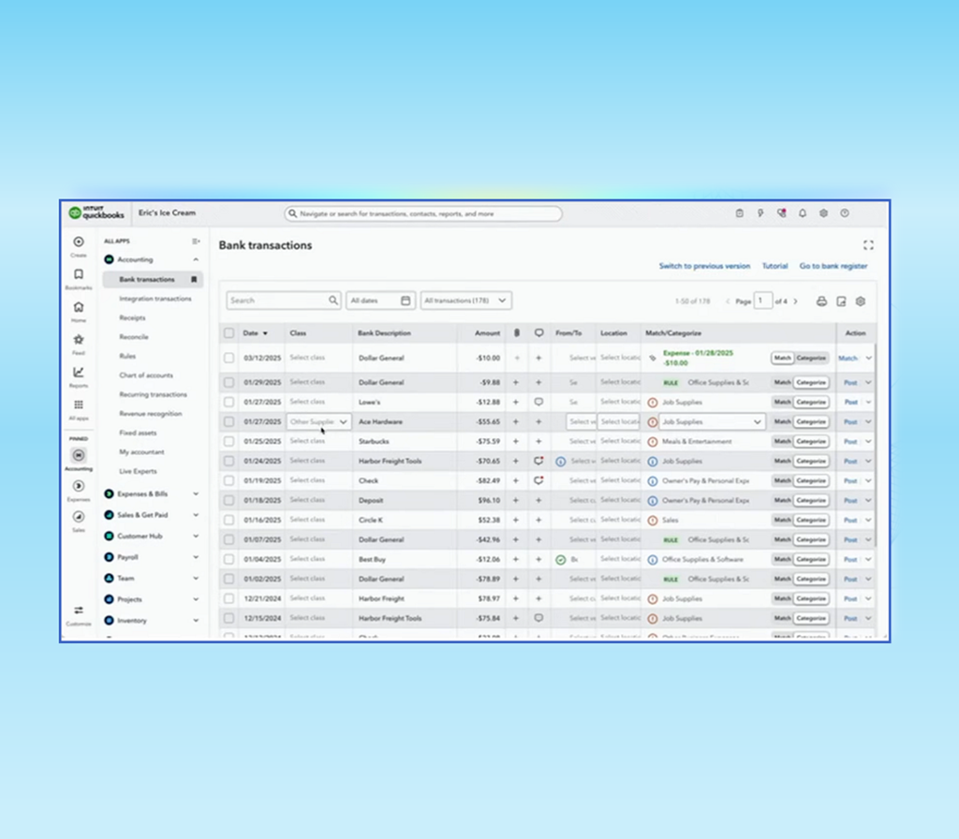Open pinned Sales icon in left rail
The image size is (959, 839).
point(79,517)
